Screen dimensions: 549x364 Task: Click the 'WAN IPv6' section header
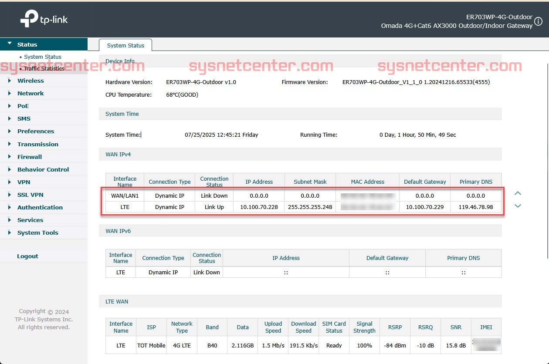(x=300, y=231)
